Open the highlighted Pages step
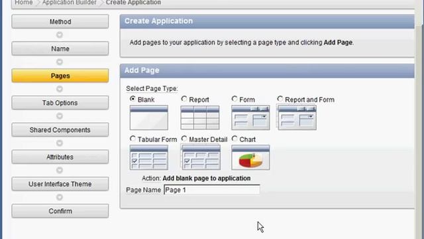 coord(60,76)
